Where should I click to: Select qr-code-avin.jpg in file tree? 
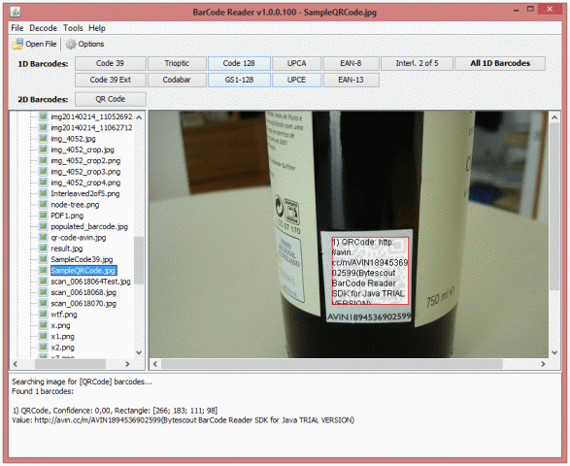pos(78,237)
